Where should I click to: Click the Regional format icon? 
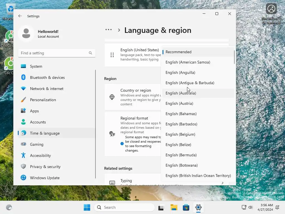click(x=112, y=134)
